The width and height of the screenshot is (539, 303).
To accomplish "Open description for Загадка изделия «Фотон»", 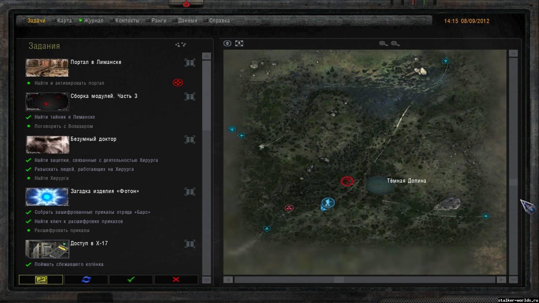I will click(190, 192).
